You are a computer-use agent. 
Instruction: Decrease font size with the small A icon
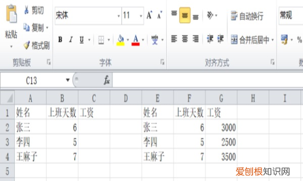pos(160,15)
